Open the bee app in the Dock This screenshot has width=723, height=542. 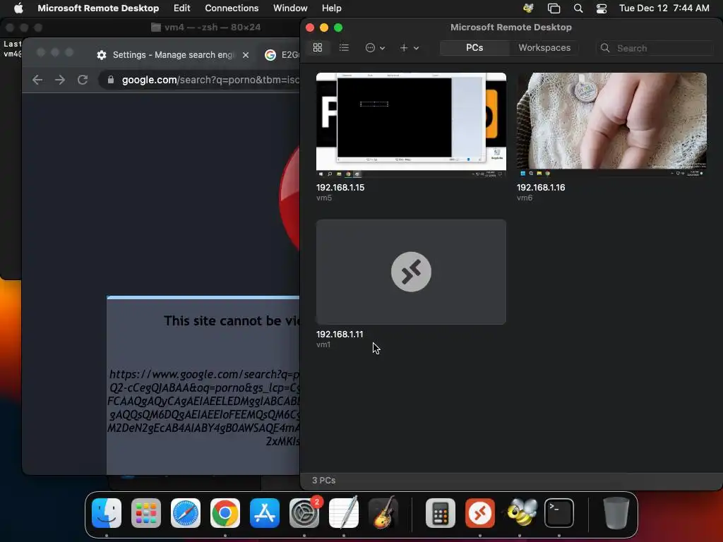[520, 513]
